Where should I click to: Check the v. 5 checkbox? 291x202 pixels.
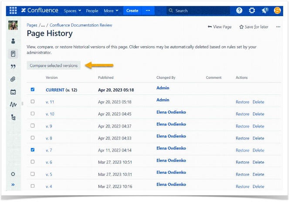tap(33, 174)
